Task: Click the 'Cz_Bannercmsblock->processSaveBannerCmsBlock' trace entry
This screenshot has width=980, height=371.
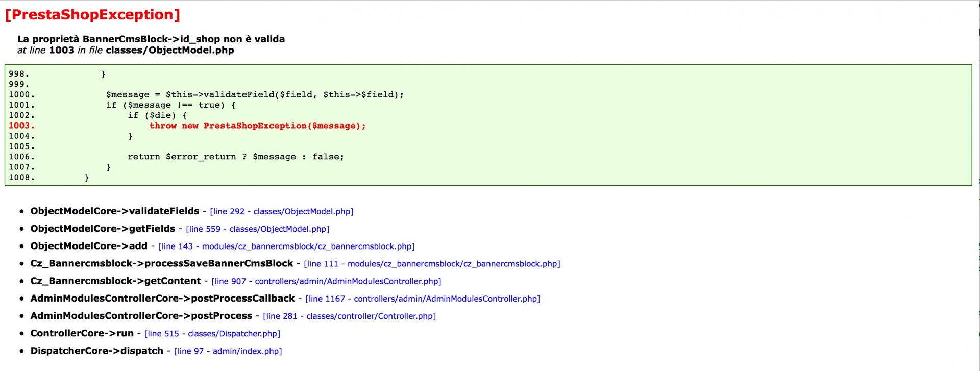Action: [x=162, y=263]
